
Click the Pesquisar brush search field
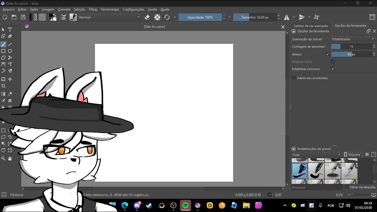(x=317, y=187)
